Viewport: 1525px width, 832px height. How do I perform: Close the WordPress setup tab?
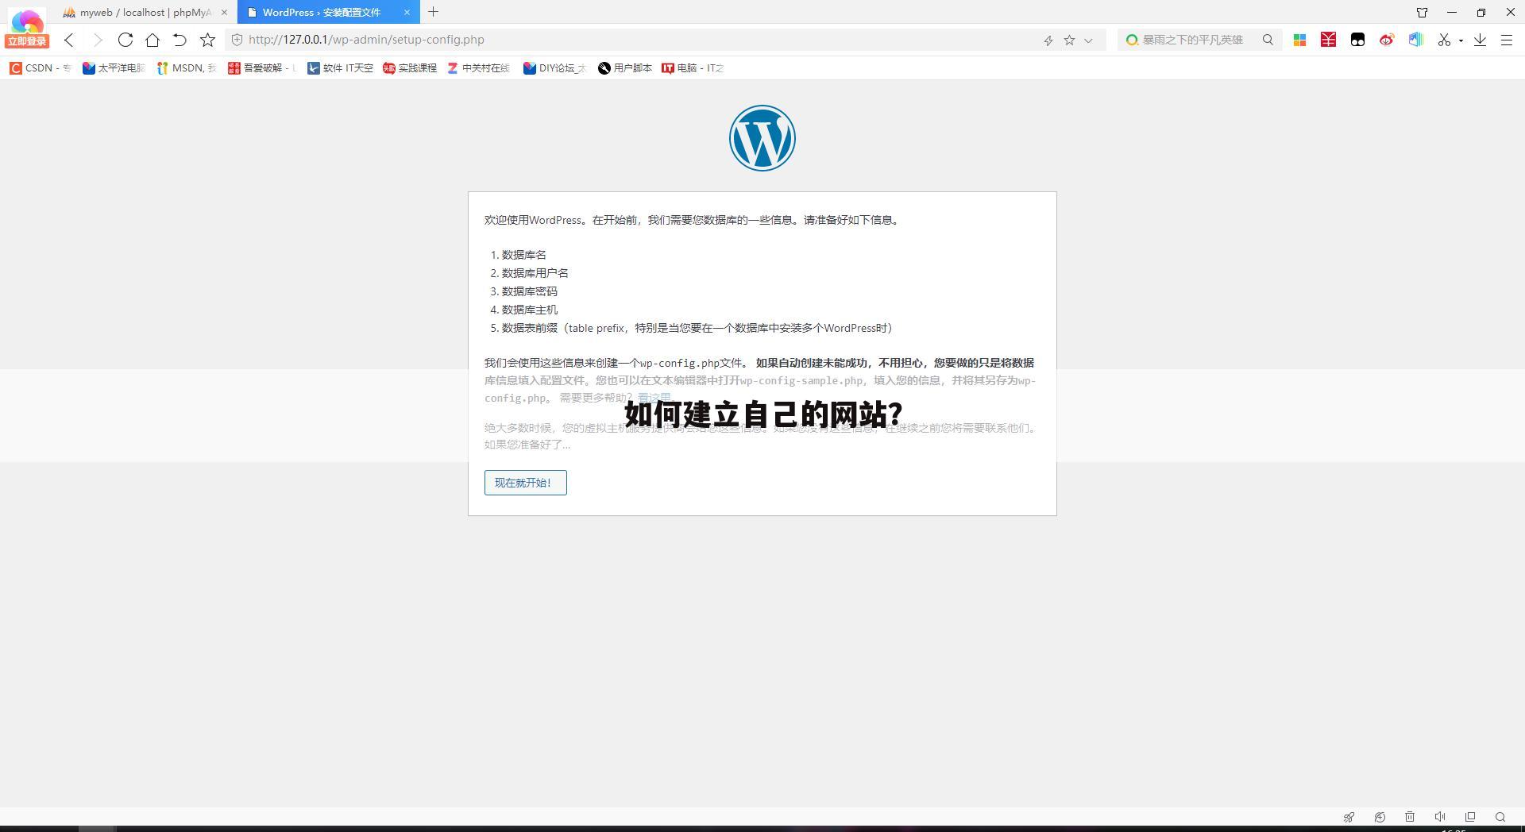(x=407, y=12)
